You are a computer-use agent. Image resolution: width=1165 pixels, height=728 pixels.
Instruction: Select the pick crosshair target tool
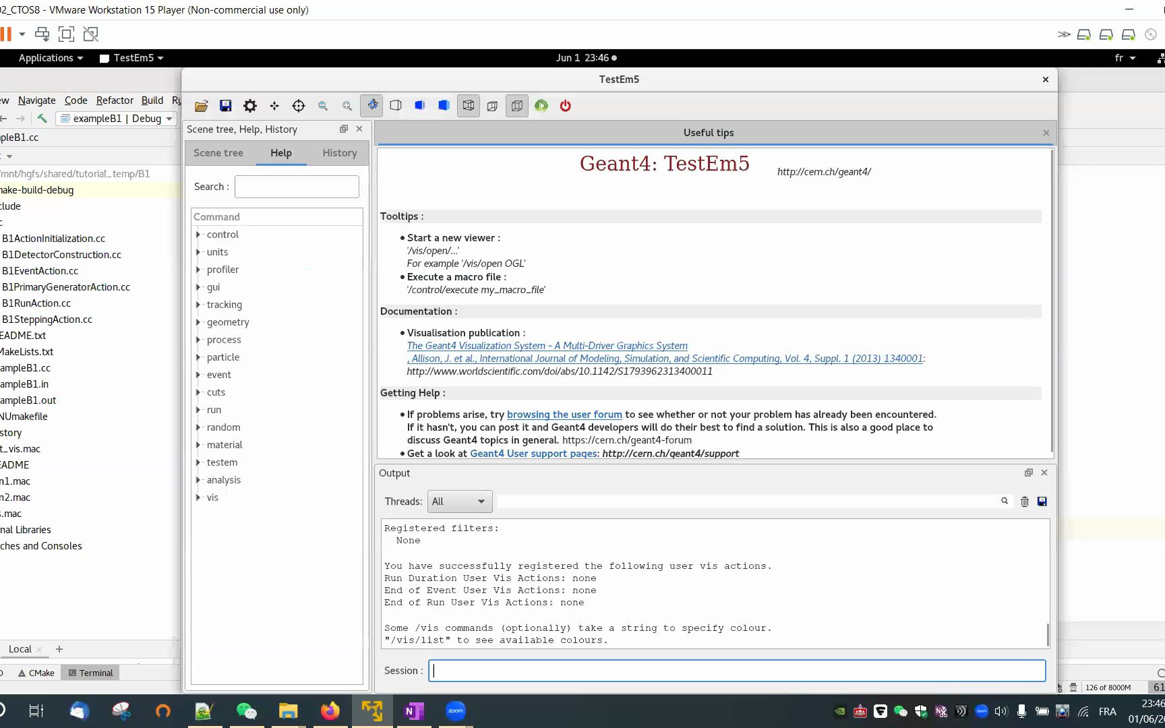pyautogui.click(x=299, y=106)
